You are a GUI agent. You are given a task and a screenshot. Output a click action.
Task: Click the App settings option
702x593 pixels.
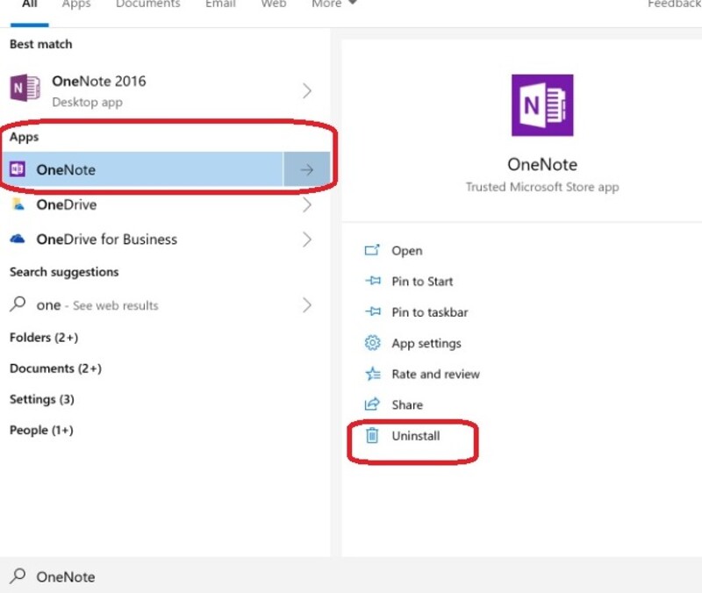click(x=426, y=343)
